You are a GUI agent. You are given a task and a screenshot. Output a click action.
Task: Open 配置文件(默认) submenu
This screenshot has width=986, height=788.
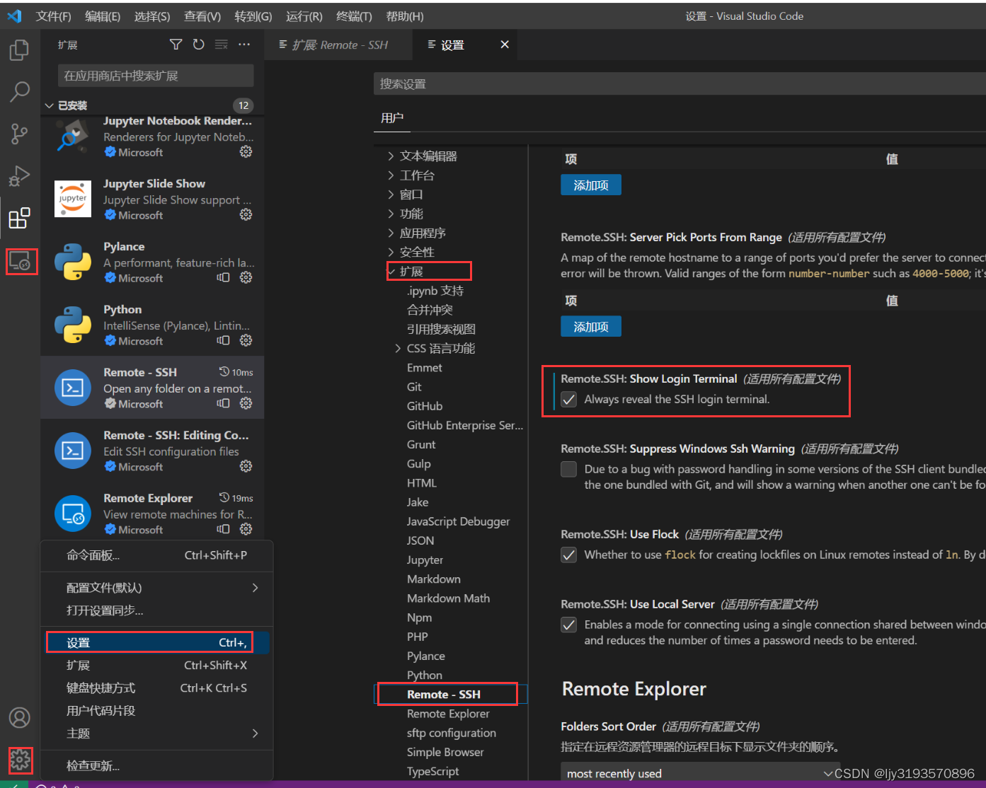(157, 588)
